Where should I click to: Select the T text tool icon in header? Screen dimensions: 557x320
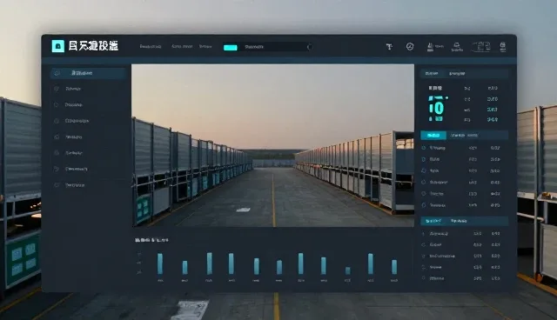[389, 46]
